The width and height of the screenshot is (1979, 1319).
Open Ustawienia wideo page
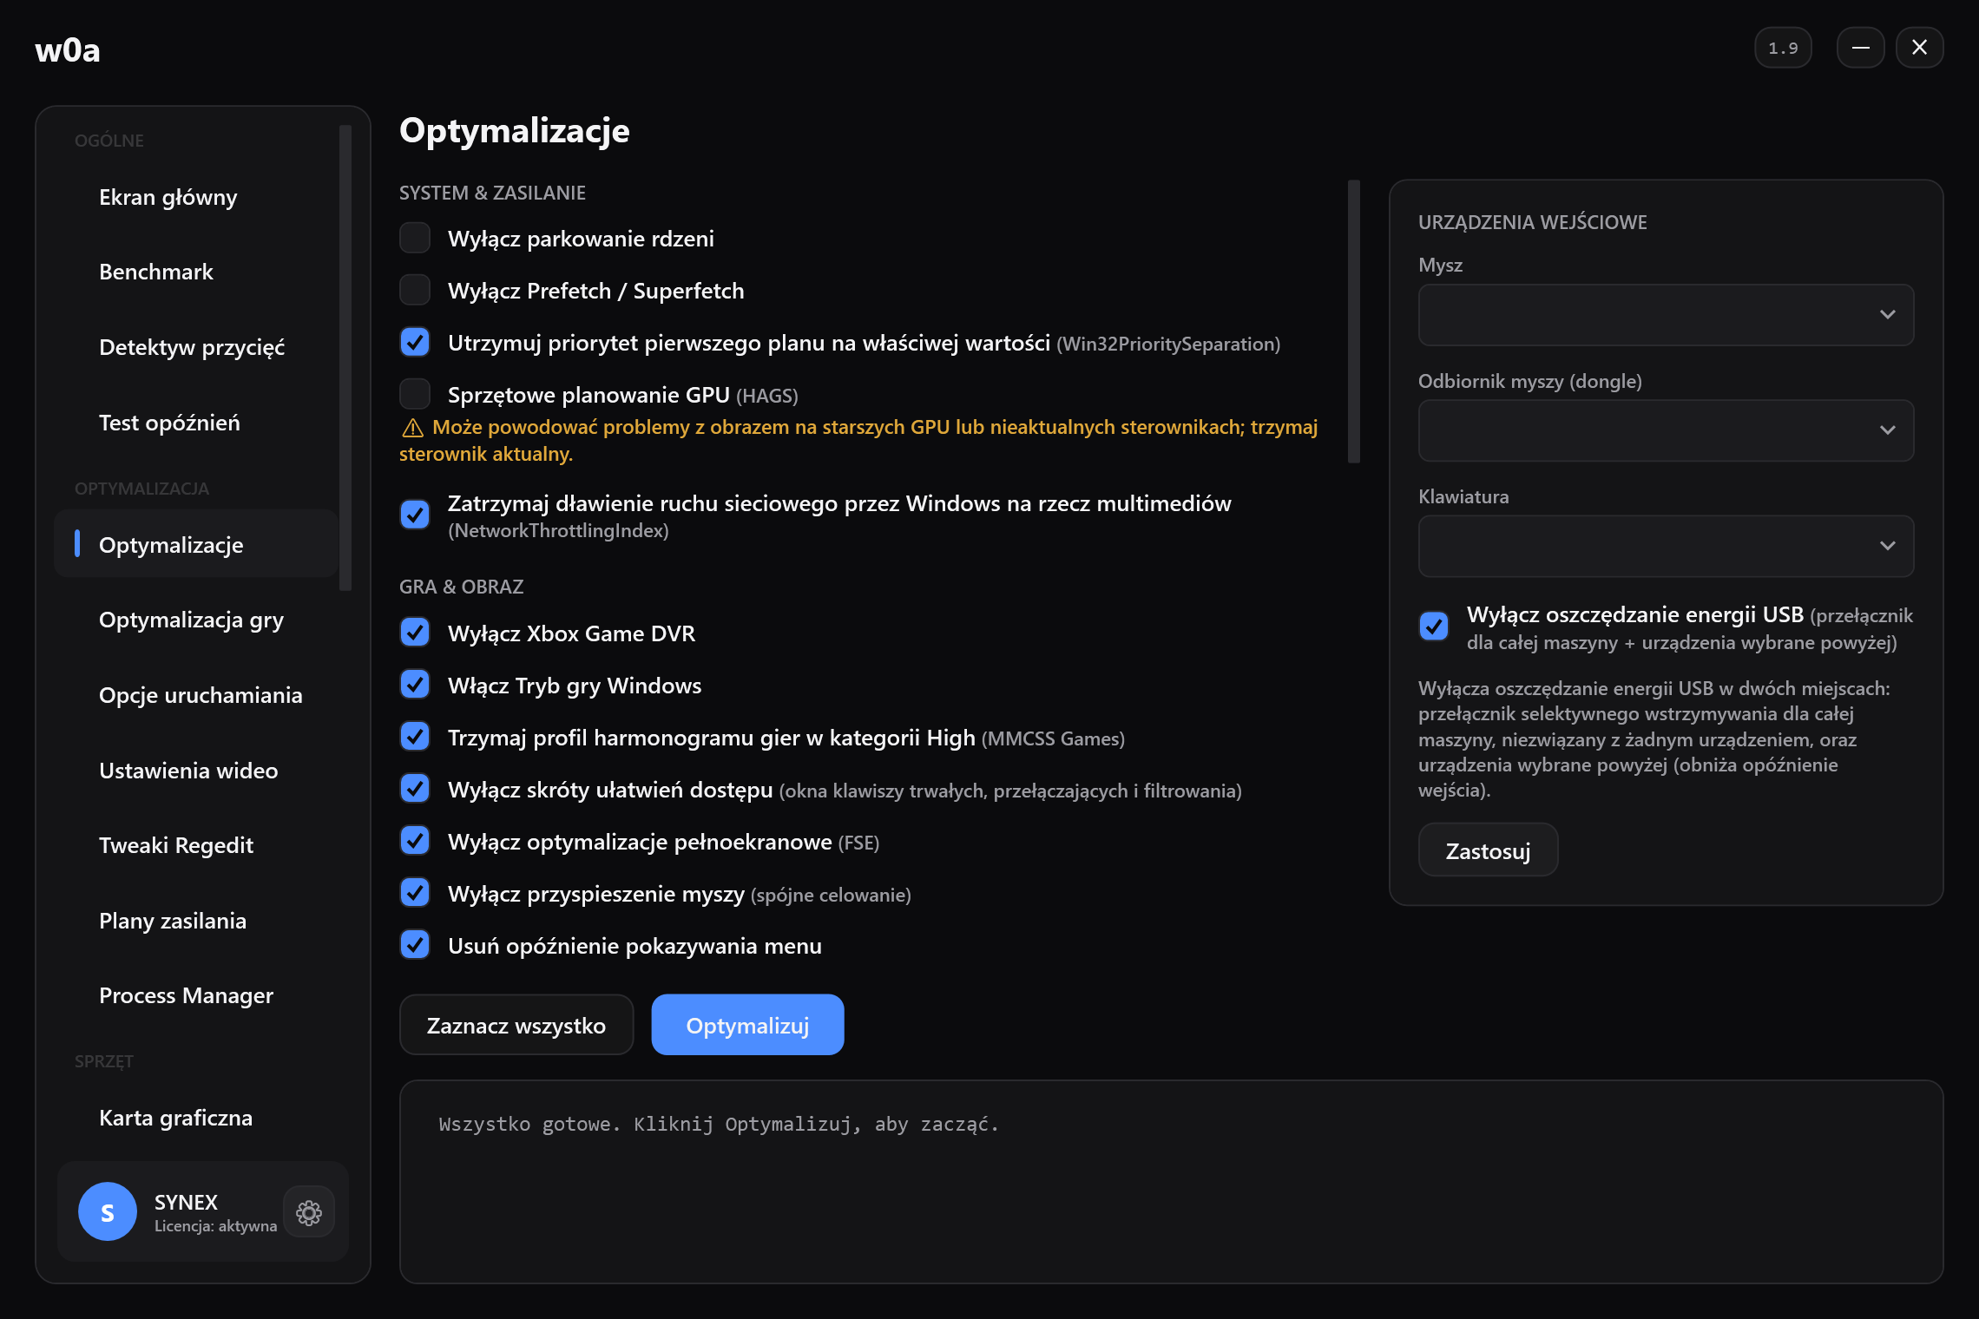(196, 771)
